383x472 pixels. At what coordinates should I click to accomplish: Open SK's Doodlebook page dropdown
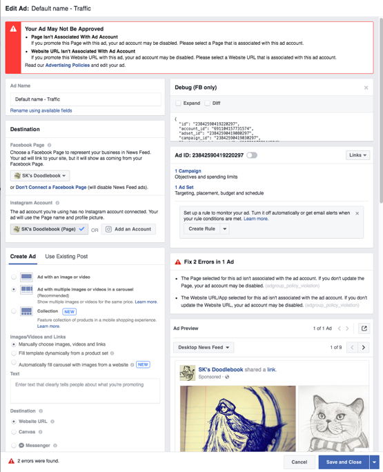(x=40, y=175)
